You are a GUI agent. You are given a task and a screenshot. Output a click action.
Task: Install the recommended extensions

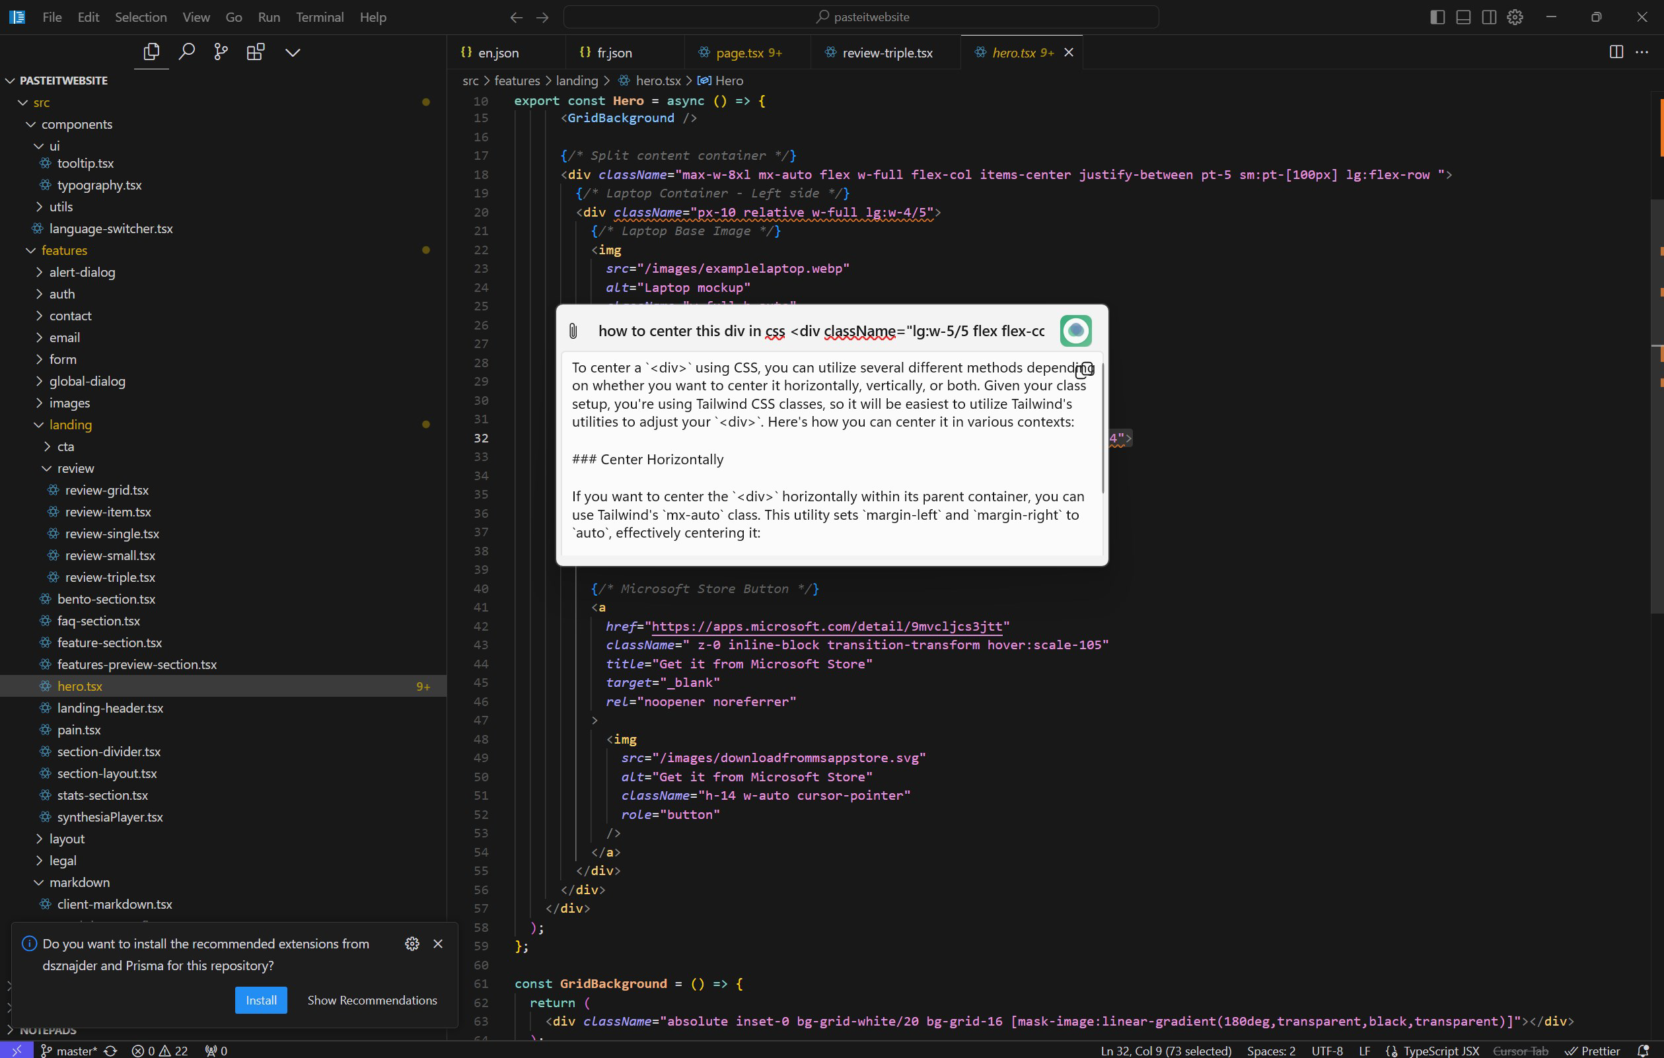[260, 999]
